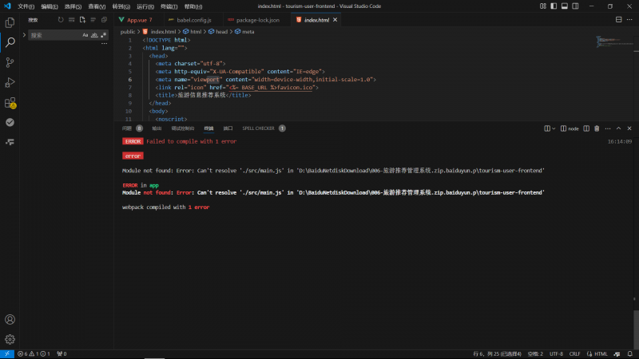
Task: Open Source Control view
Action: pos(10,62)
